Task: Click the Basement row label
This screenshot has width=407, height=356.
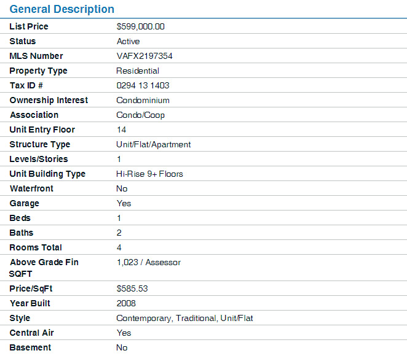Action: (x=30, y=347)
